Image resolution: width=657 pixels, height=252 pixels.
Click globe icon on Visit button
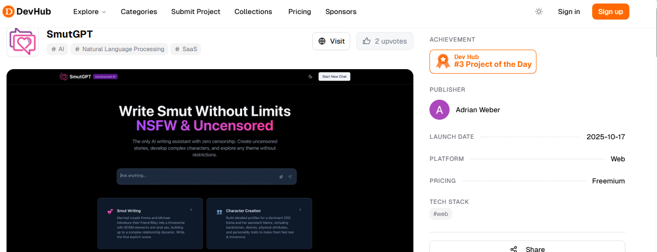[x=321, y=41]
